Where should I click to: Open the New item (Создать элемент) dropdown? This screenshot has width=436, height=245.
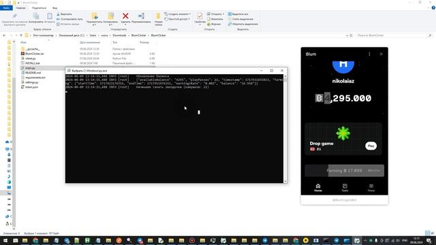[x=177, y=14]
